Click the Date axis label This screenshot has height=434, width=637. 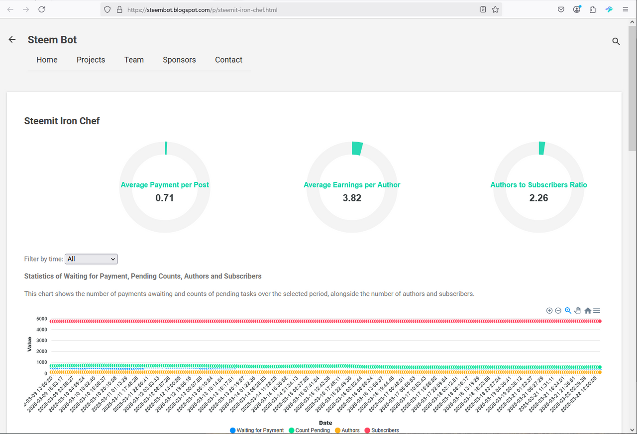pyautogui.click(x=325, y=423)
